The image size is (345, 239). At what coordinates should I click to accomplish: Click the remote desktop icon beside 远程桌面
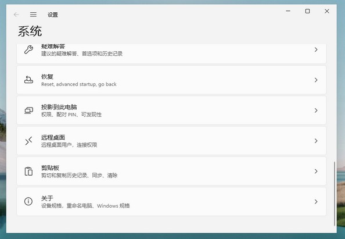tap(28, 141)
